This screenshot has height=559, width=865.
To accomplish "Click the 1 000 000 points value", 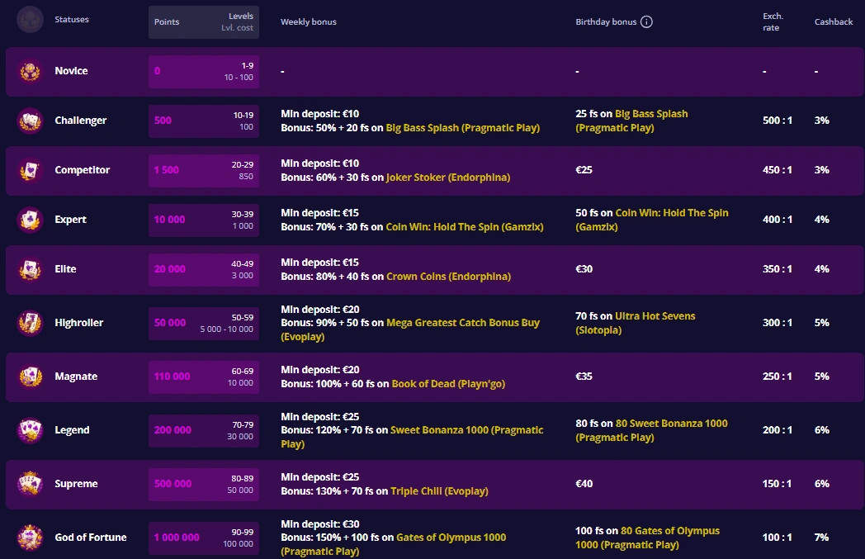I will tap(177, 538).
